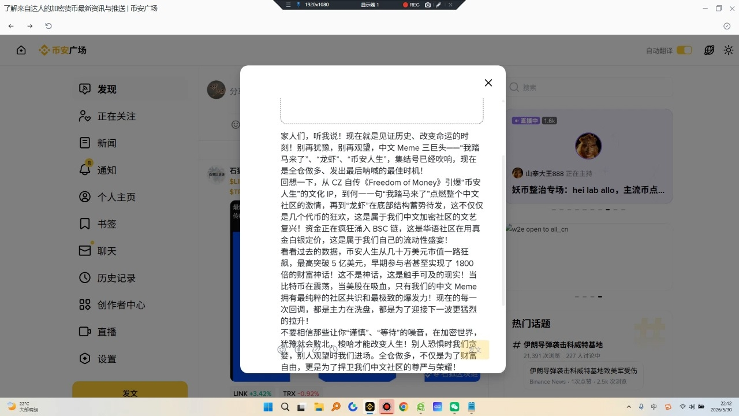Click the dashed box at composer top
This screenshot has height=416, width=739.
click(x=382, y=110)
